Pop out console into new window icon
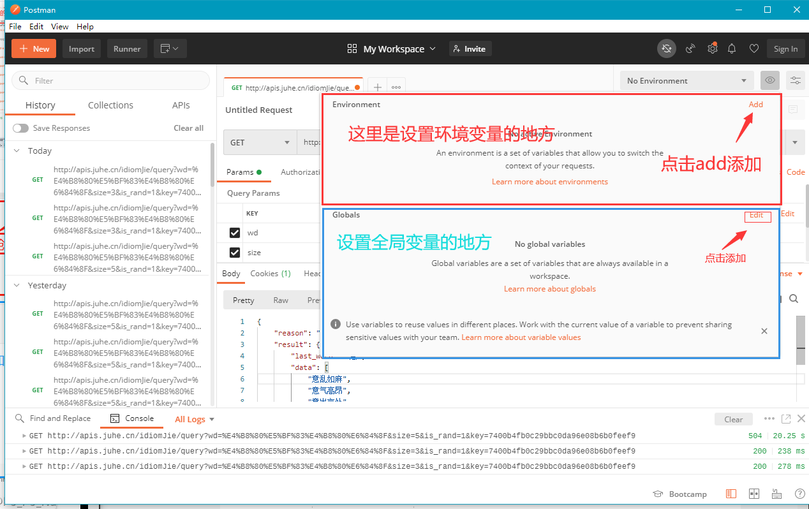This screenshot has width=809, height=509. (786, 418)
